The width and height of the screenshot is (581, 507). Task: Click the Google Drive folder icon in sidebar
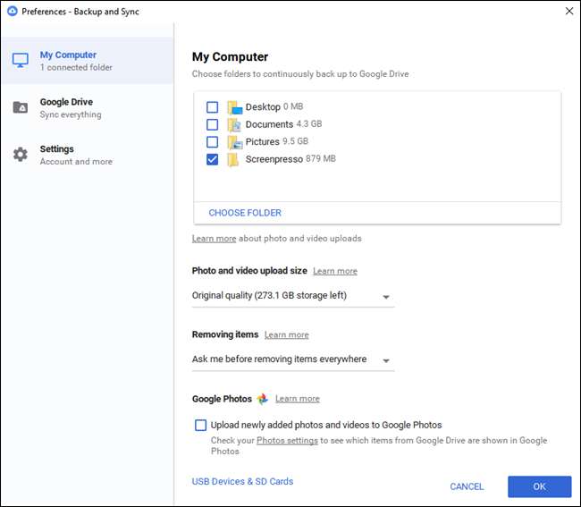point(20,108)
